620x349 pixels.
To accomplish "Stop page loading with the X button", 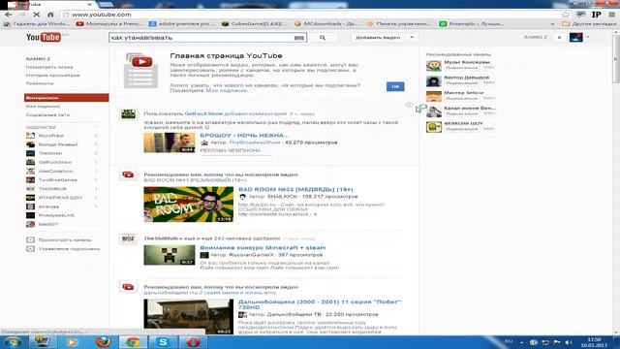I will click(36, 15).
